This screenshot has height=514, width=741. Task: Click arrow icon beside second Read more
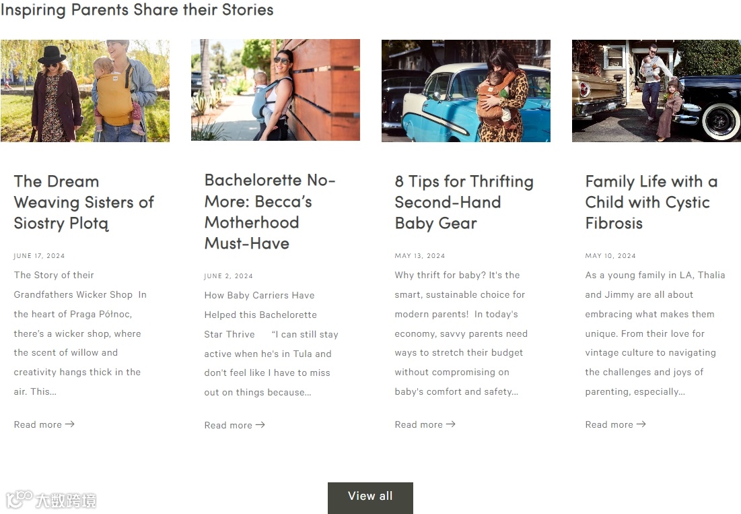(x=260, y=424)
